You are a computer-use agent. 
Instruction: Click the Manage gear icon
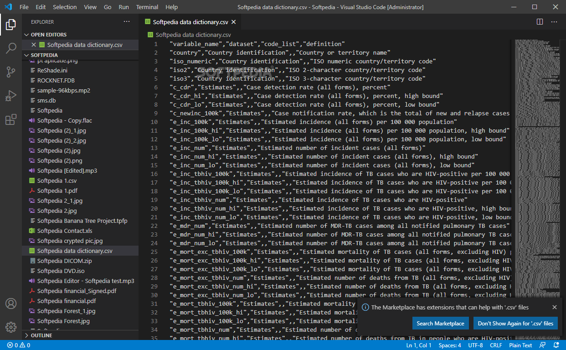pyautogui.click(x=11, y=327)
